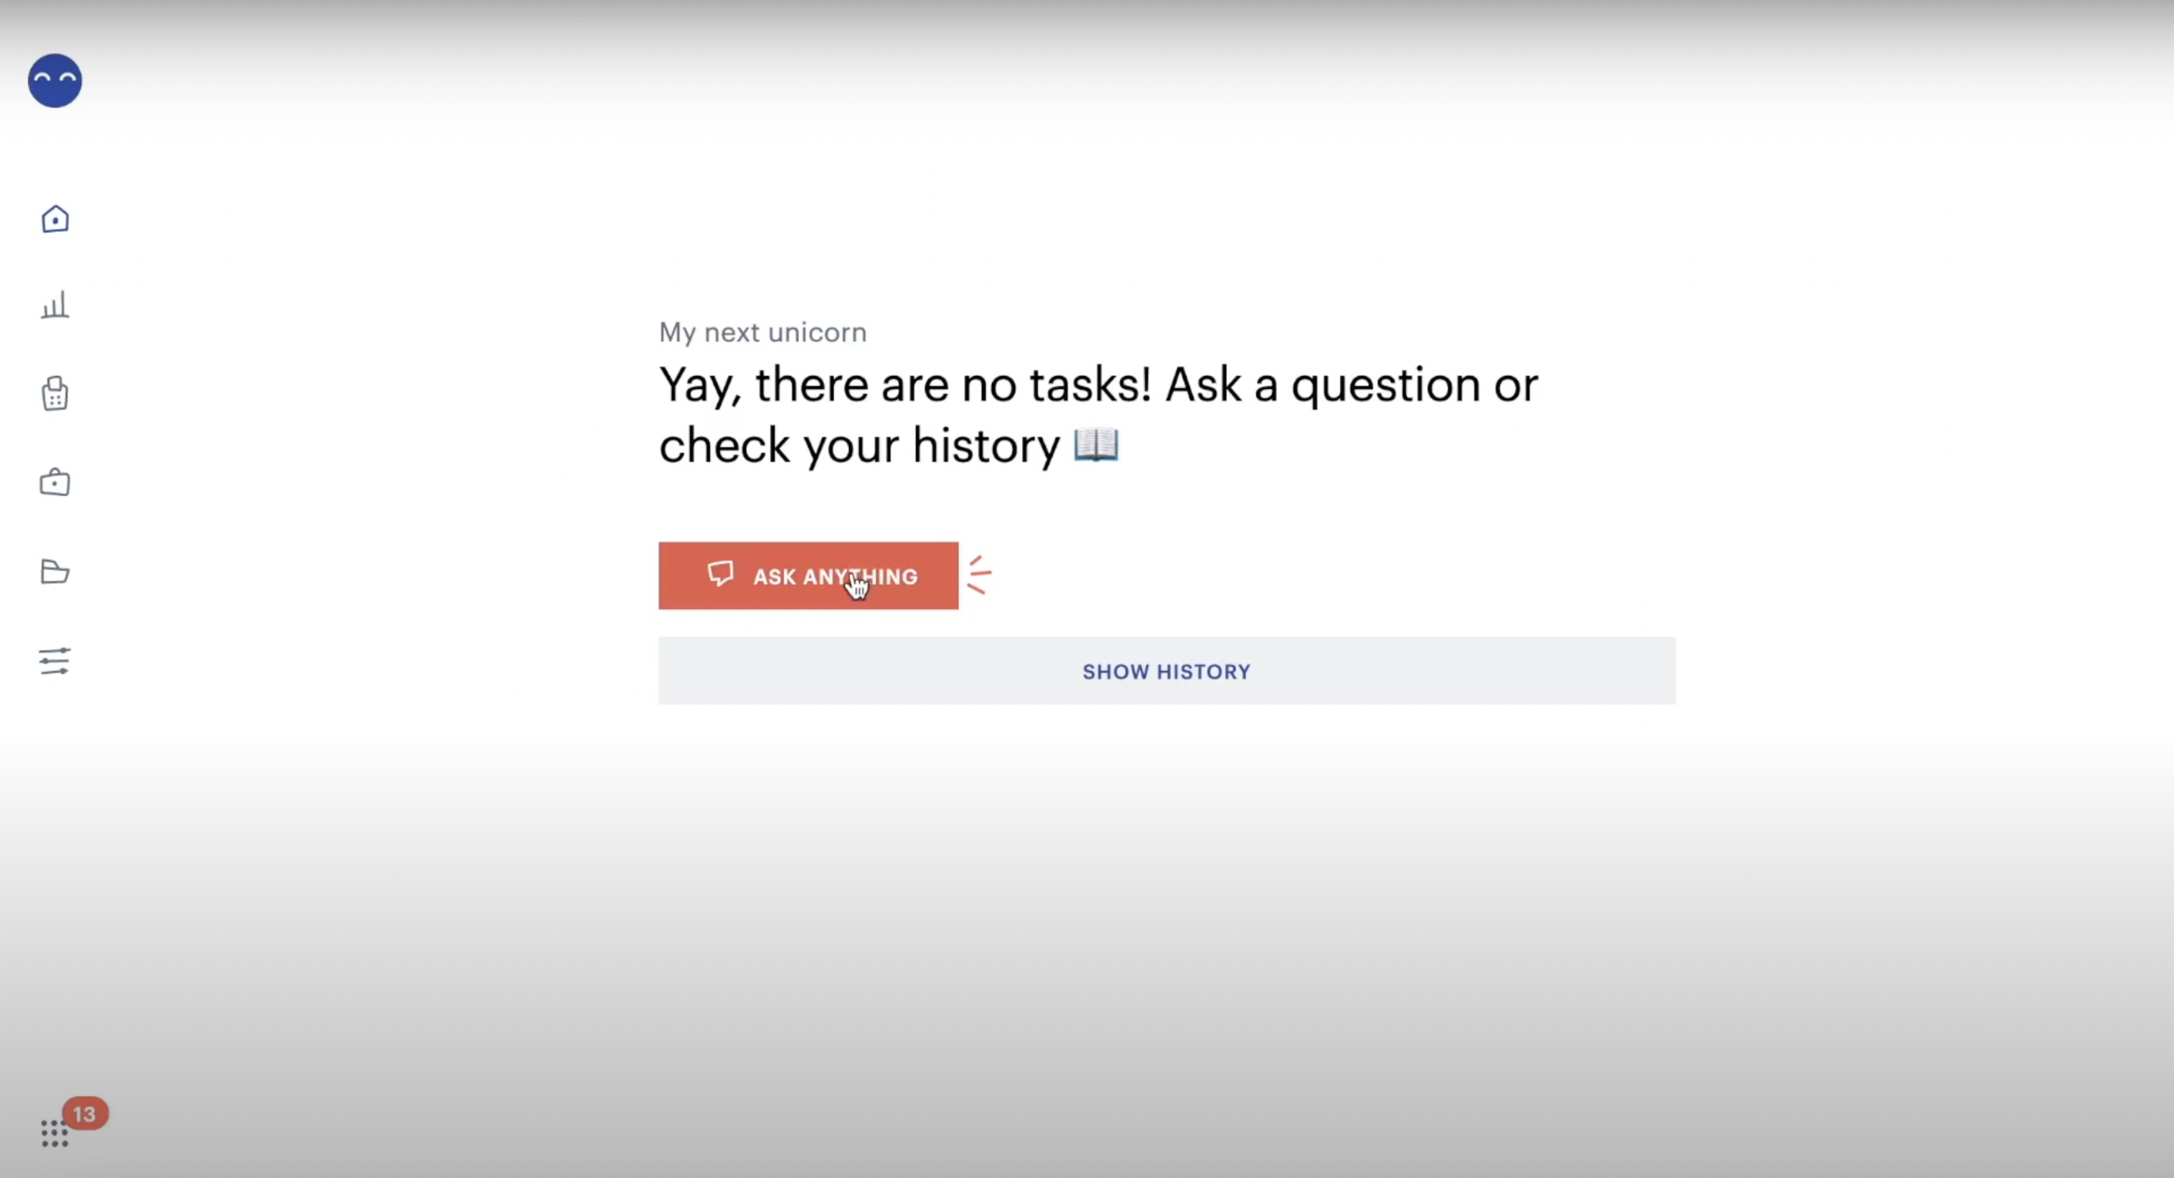This screenshot has height=1178, width=2174.
Task: Click the "Ask a question or" heading text
Action: point(1351,386)
